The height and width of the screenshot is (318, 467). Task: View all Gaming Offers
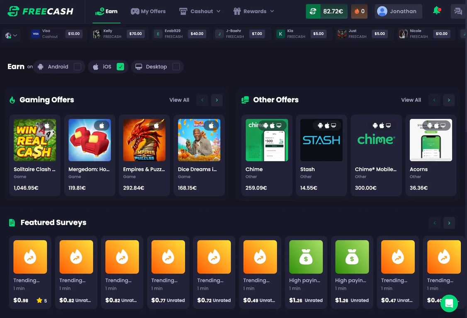coord(179,100)
